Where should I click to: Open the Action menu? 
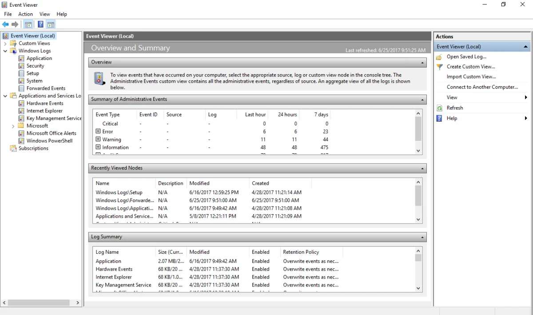[x=25, y=14]
